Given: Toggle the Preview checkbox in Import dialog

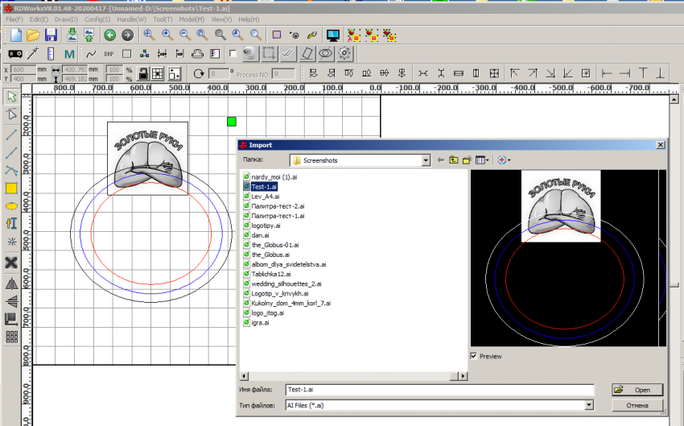Looking at the screenshot, I should pyautogui.click(x=473, y=355).
